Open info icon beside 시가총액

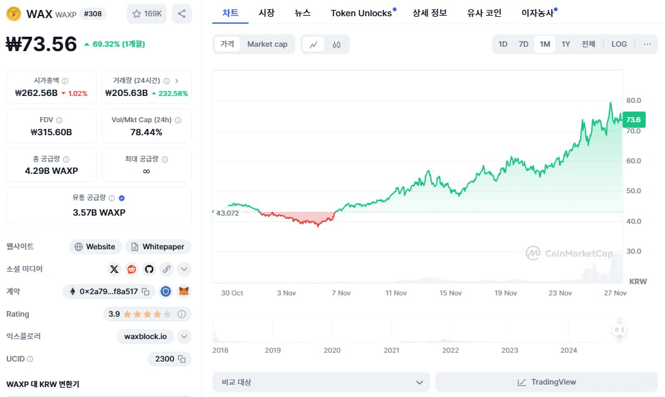(x=65, y=81)
